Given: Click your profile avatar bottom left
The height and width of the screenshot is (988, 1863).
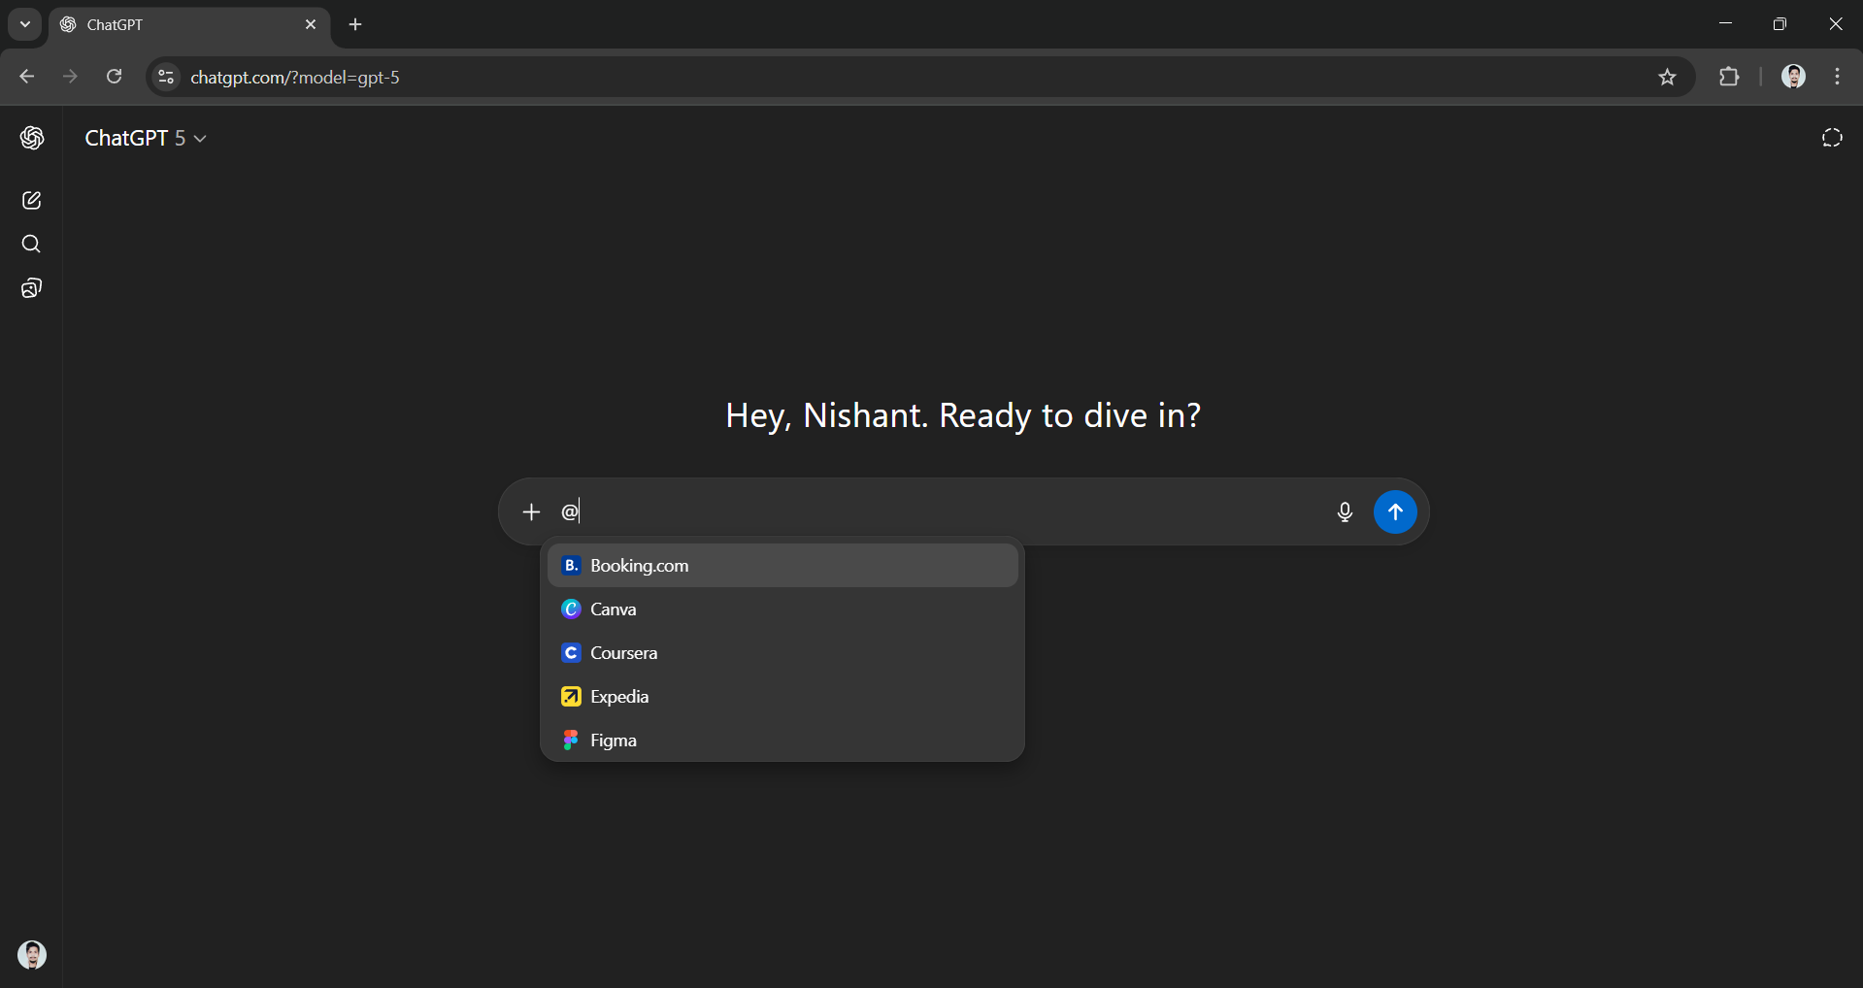Looking at the screenshot, I should pos(32,955).
